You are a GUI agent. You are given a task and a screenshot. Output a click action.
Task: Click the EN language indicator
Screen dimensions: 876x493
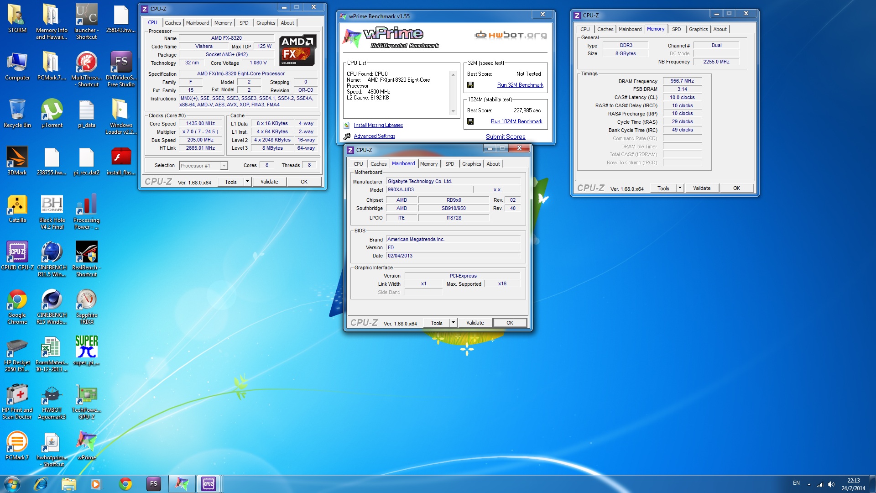coord(796,483)
